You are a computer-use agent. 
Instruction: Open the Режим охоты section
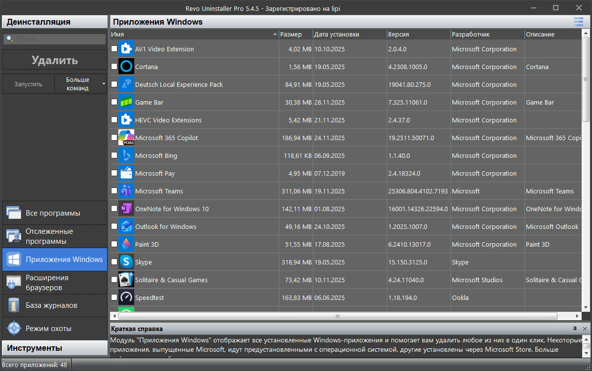click(54, 328)
